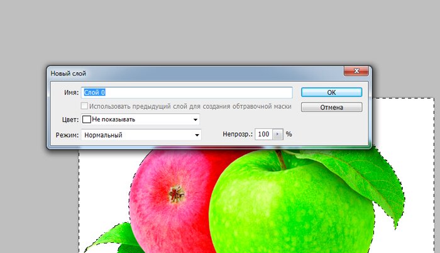Click the color swatch beside Не показывать
This screenshot has height=253, width=440.
coord(87,120)
